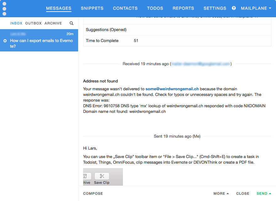Image resolution: width=276 pixels, height=201 pixels.
Task: View the REPORTS section
Action: 183,8
